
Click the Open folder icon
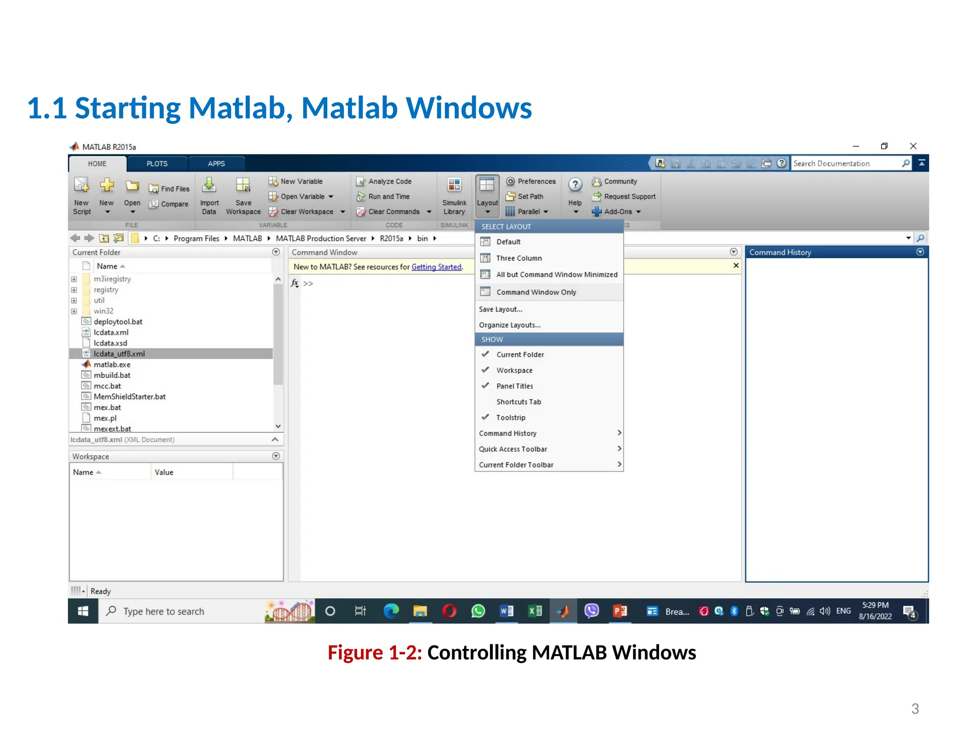click(x=132, y=186)
